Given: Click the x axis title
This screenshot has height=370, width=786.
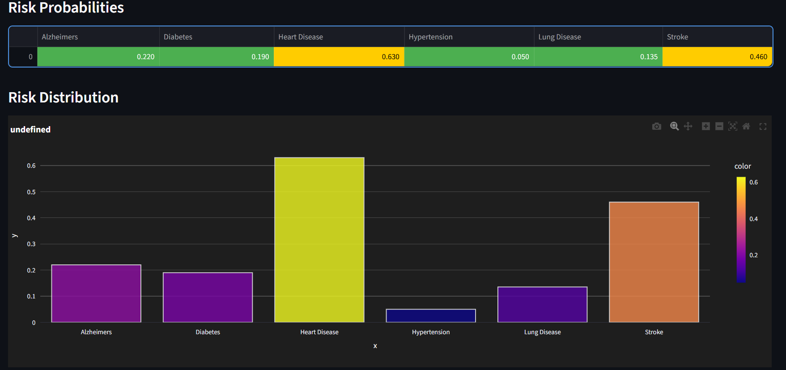Looking at the screenshot, I should (x=375, y=346).
